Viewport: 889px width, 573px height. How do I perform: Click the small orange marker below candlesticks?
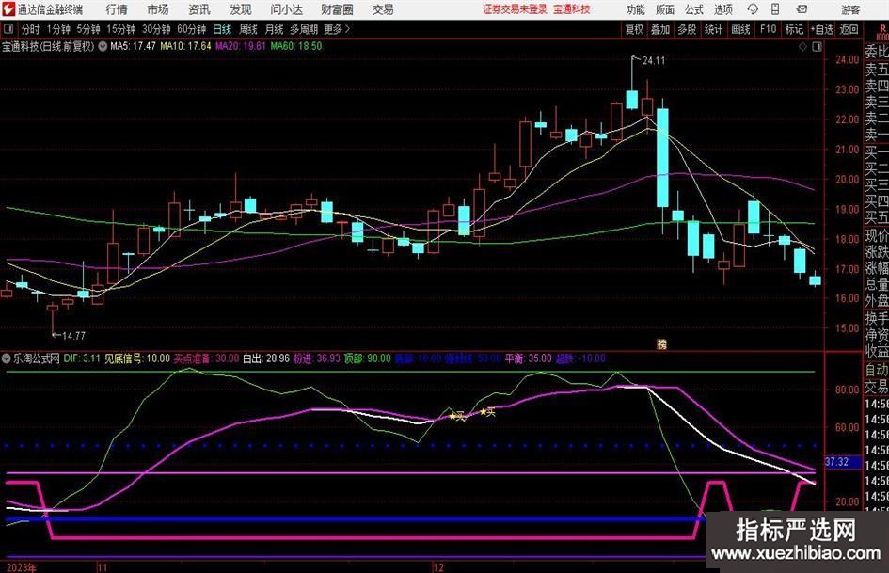pos(661,343)
